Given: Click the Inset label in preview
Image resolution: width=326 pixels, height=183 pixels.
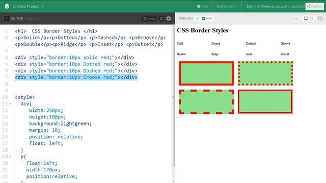Looking at the screenshot, I should point(249,54).
